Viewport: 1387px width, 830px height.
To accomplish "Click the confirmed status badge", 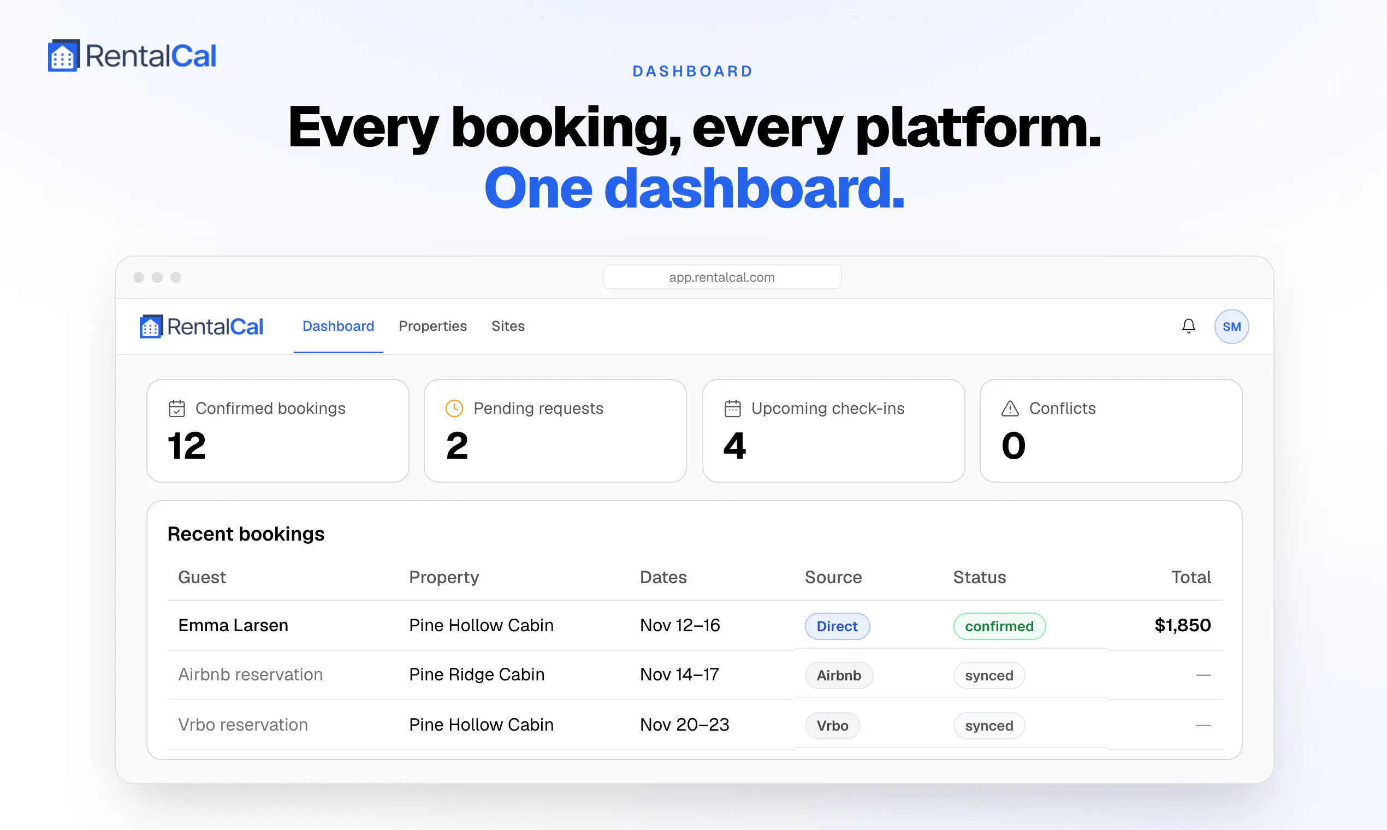I will 999,626.
